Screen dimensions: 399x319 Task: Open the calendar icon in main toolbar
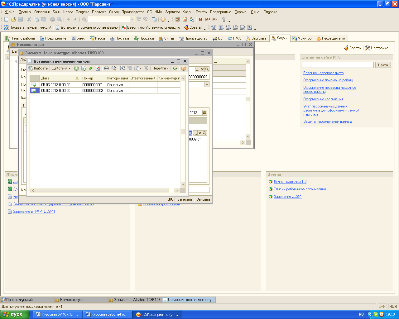click(x=185, y=19)
